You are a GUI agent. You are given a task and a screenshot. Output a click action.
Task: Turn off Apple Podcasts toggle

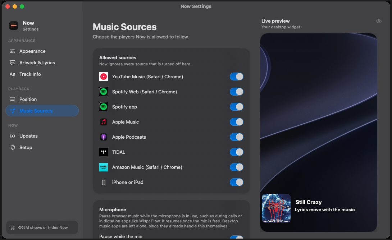[x=237, y=137]
